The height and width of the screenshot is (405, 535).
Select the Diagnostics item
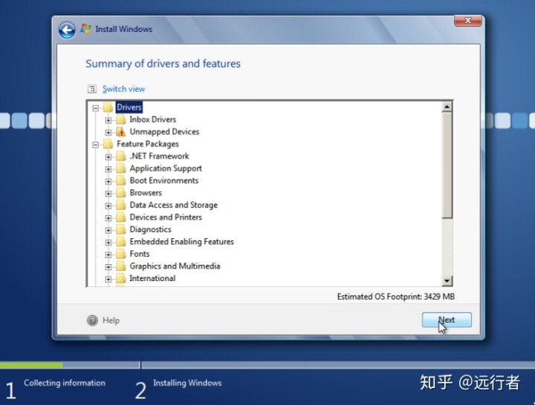coord(150,230)
